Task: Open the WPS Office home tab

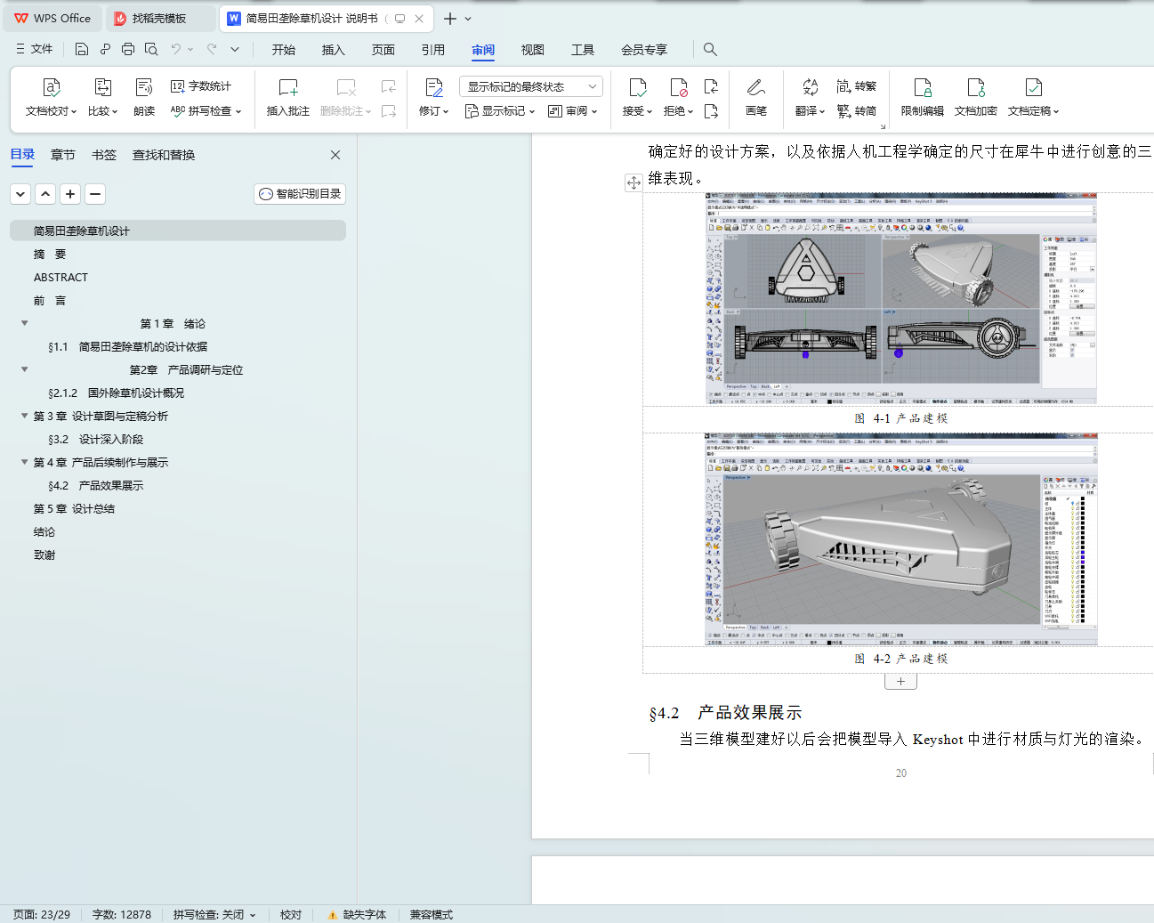Action: (x=53, y=18)
